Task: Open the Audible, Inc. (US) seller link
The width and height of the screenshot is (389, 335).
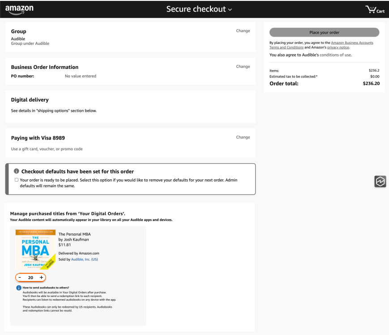Action: click(x=84, y=259)
